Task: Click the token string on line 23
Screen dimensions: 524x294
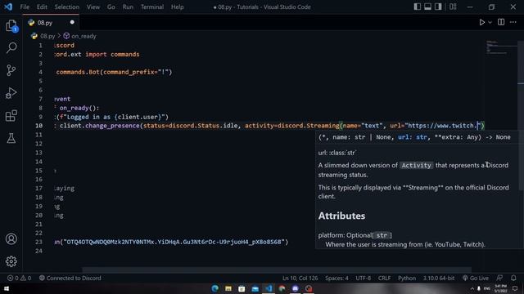Action: (x=174, y=242)
